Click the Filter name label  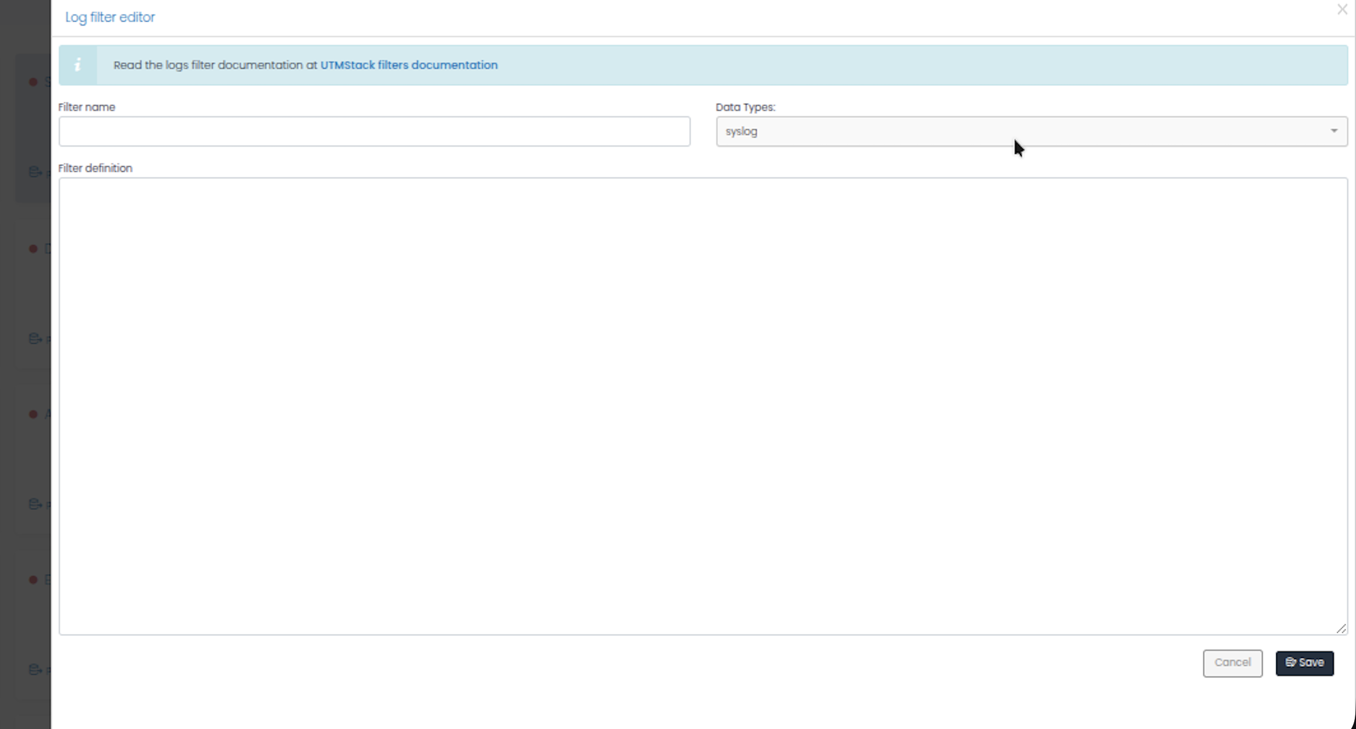pyautogui.click(x=86, y=107)
